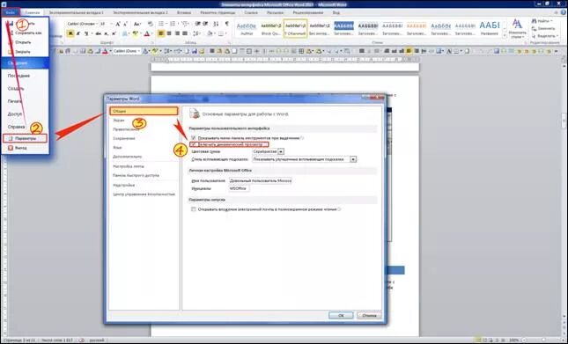Click the Text Highlight Color icon
Image resolution: width=568 pixels, height=344 pixels.
[135, 33]
